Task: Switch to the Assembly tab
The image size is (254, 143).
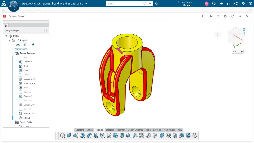Action: (121, 130)
